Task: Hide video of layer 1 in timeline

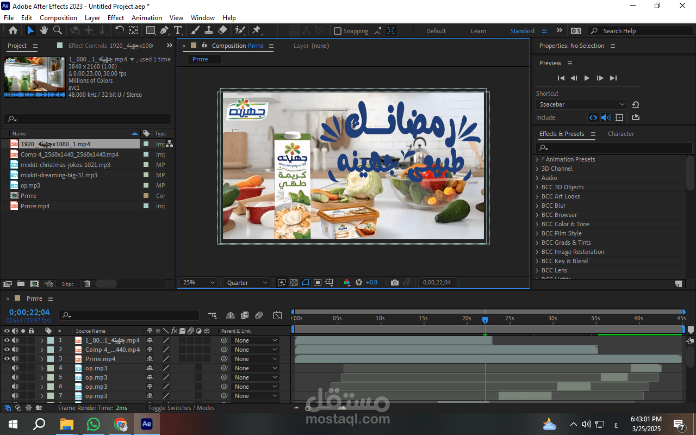Action: click(7, 340)
